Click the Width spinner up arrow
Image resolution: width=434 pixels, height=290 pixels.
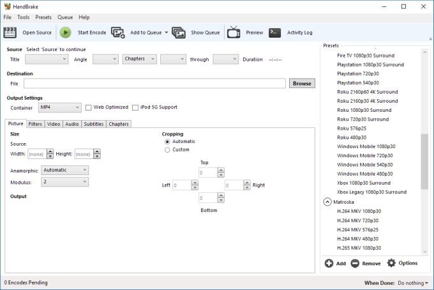[50, 151]
